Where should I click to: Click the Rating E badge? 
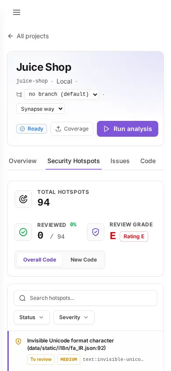(x=134, y=236)
